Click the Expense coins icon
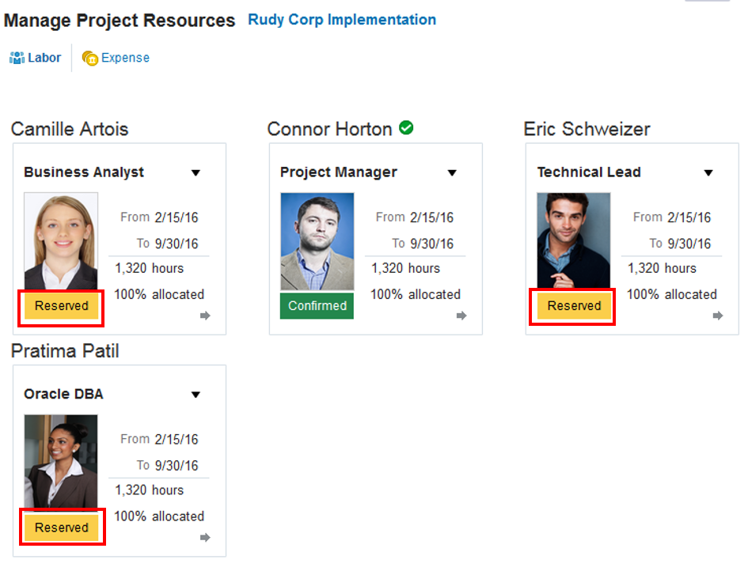 (90, 59)
